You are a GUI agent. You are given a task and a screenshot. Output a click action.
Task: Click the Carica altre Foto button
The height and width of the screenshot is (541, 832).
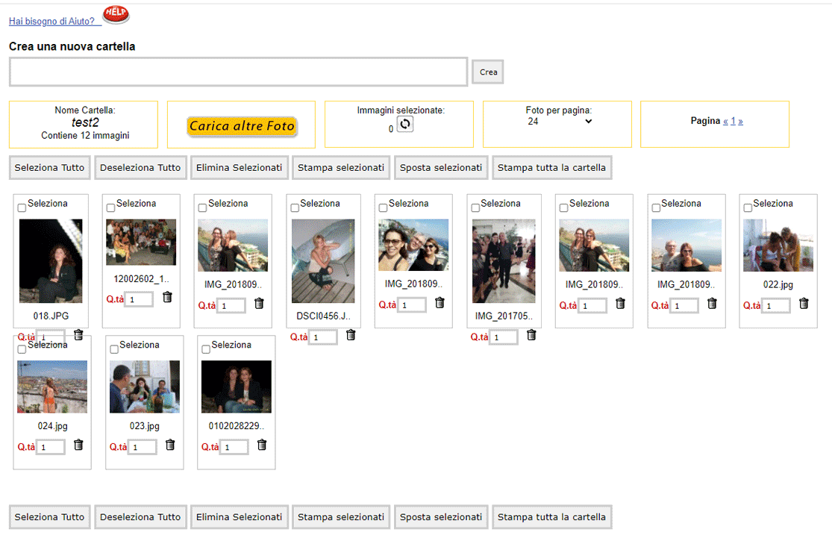click(242, 126)
